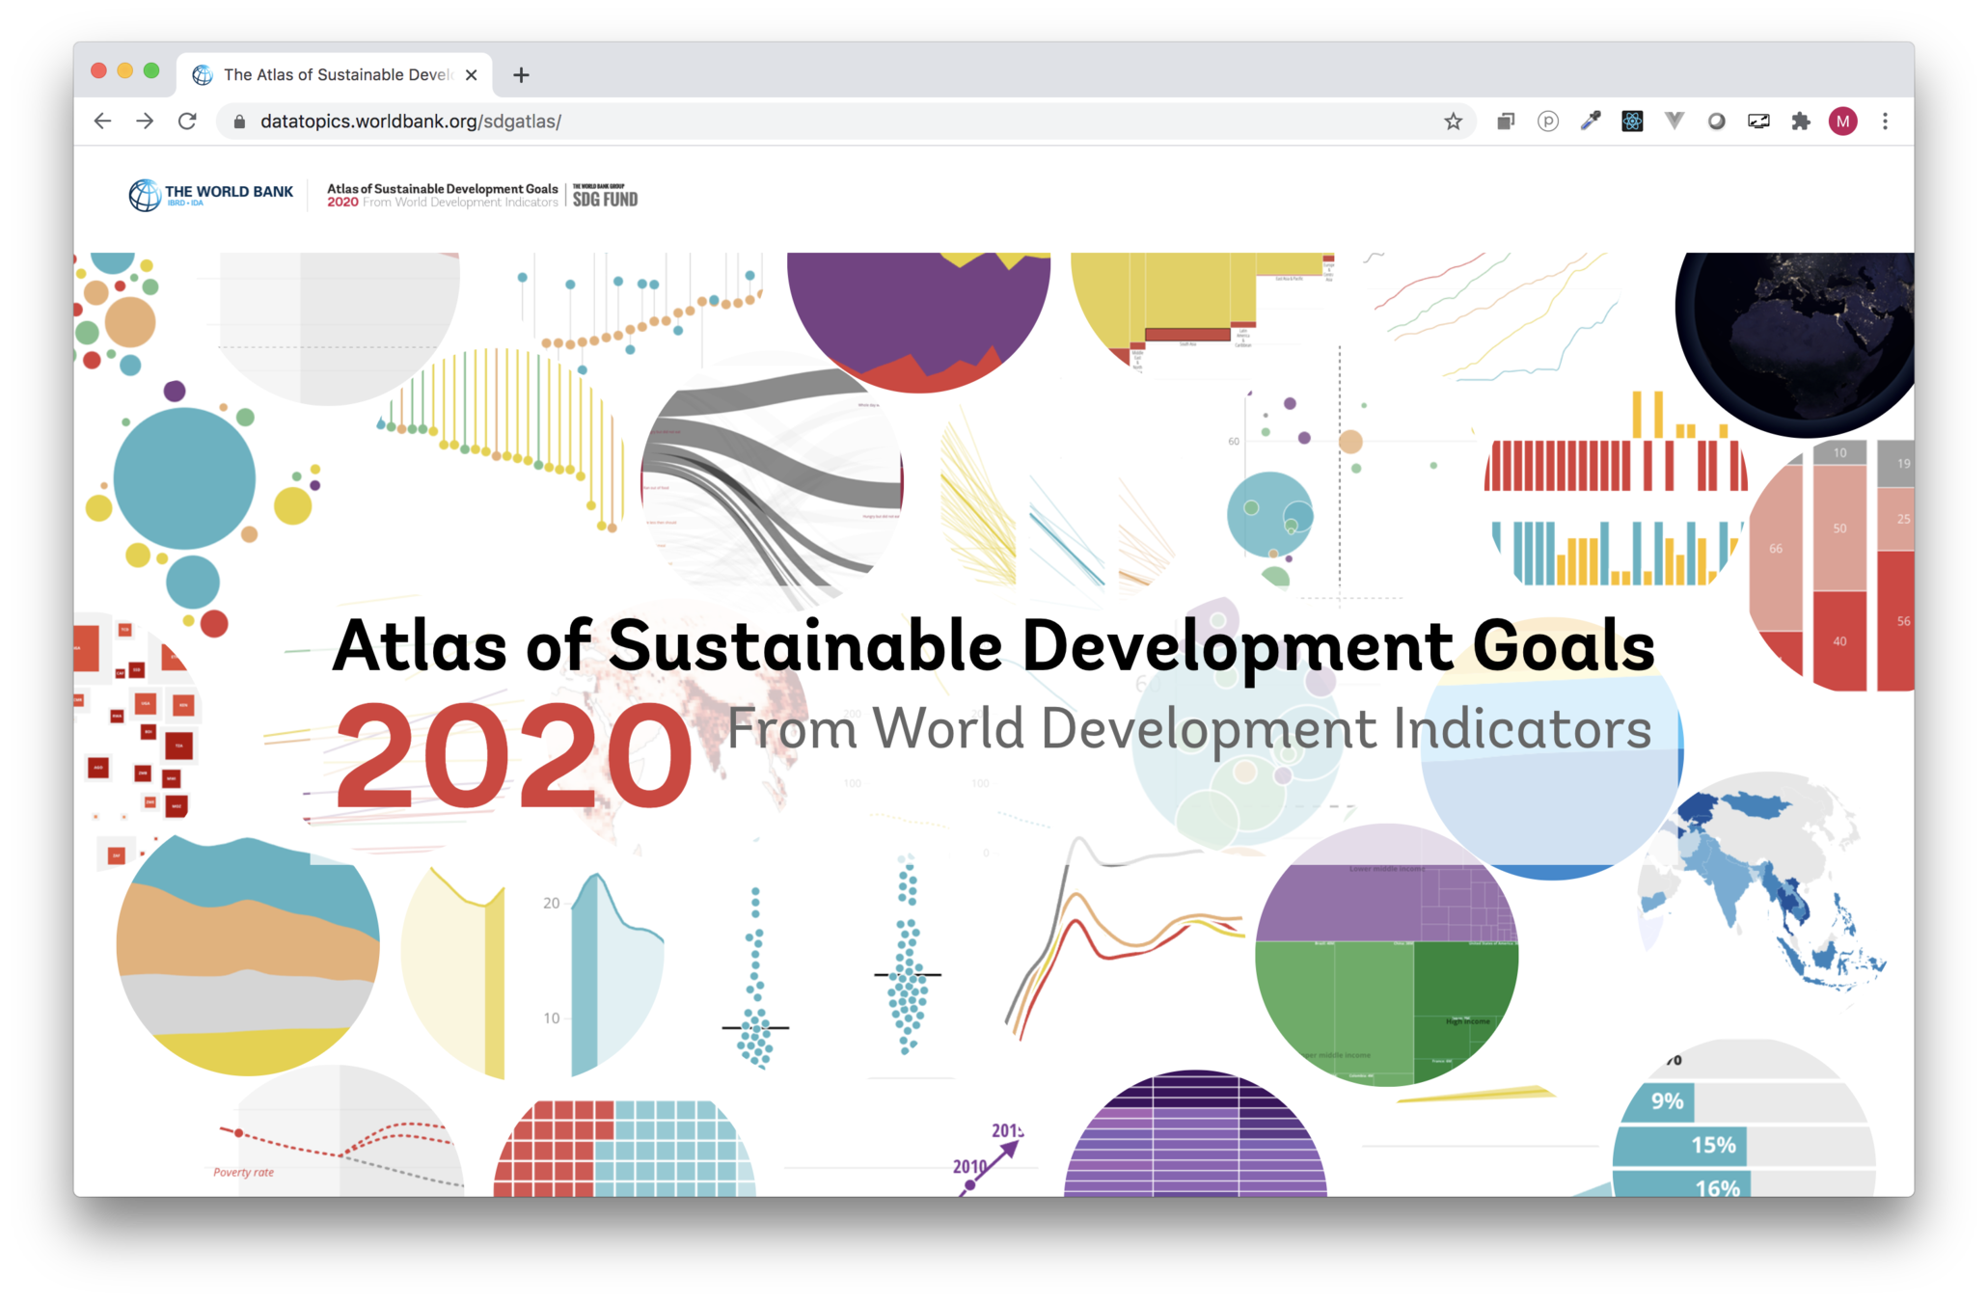This screenshot has width=1988, height=1302.
Task: Close the Atlas browser tab
Action: [x=471, y=75]
